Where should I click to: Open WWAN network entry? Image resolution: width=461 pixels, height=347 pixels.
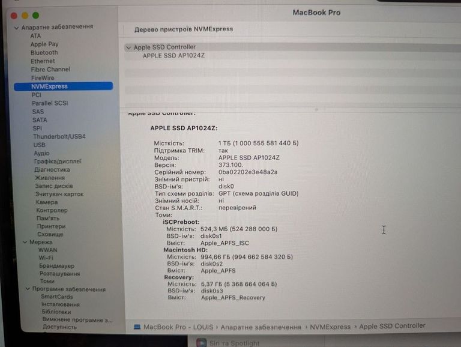tap(48, 250)
